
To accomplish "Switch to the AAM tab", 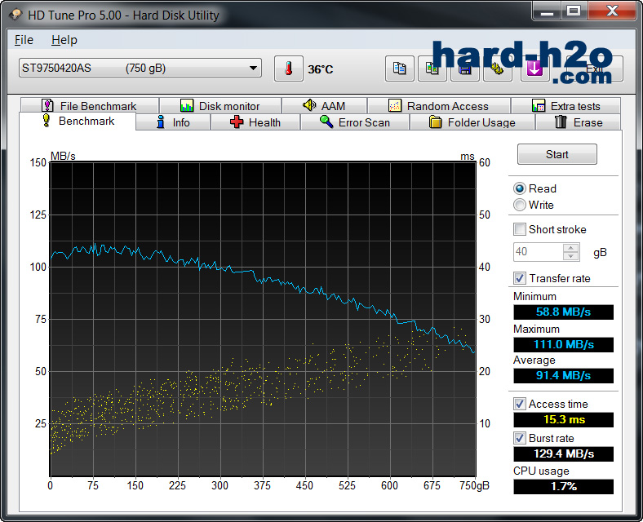I will tap(324, 106).
